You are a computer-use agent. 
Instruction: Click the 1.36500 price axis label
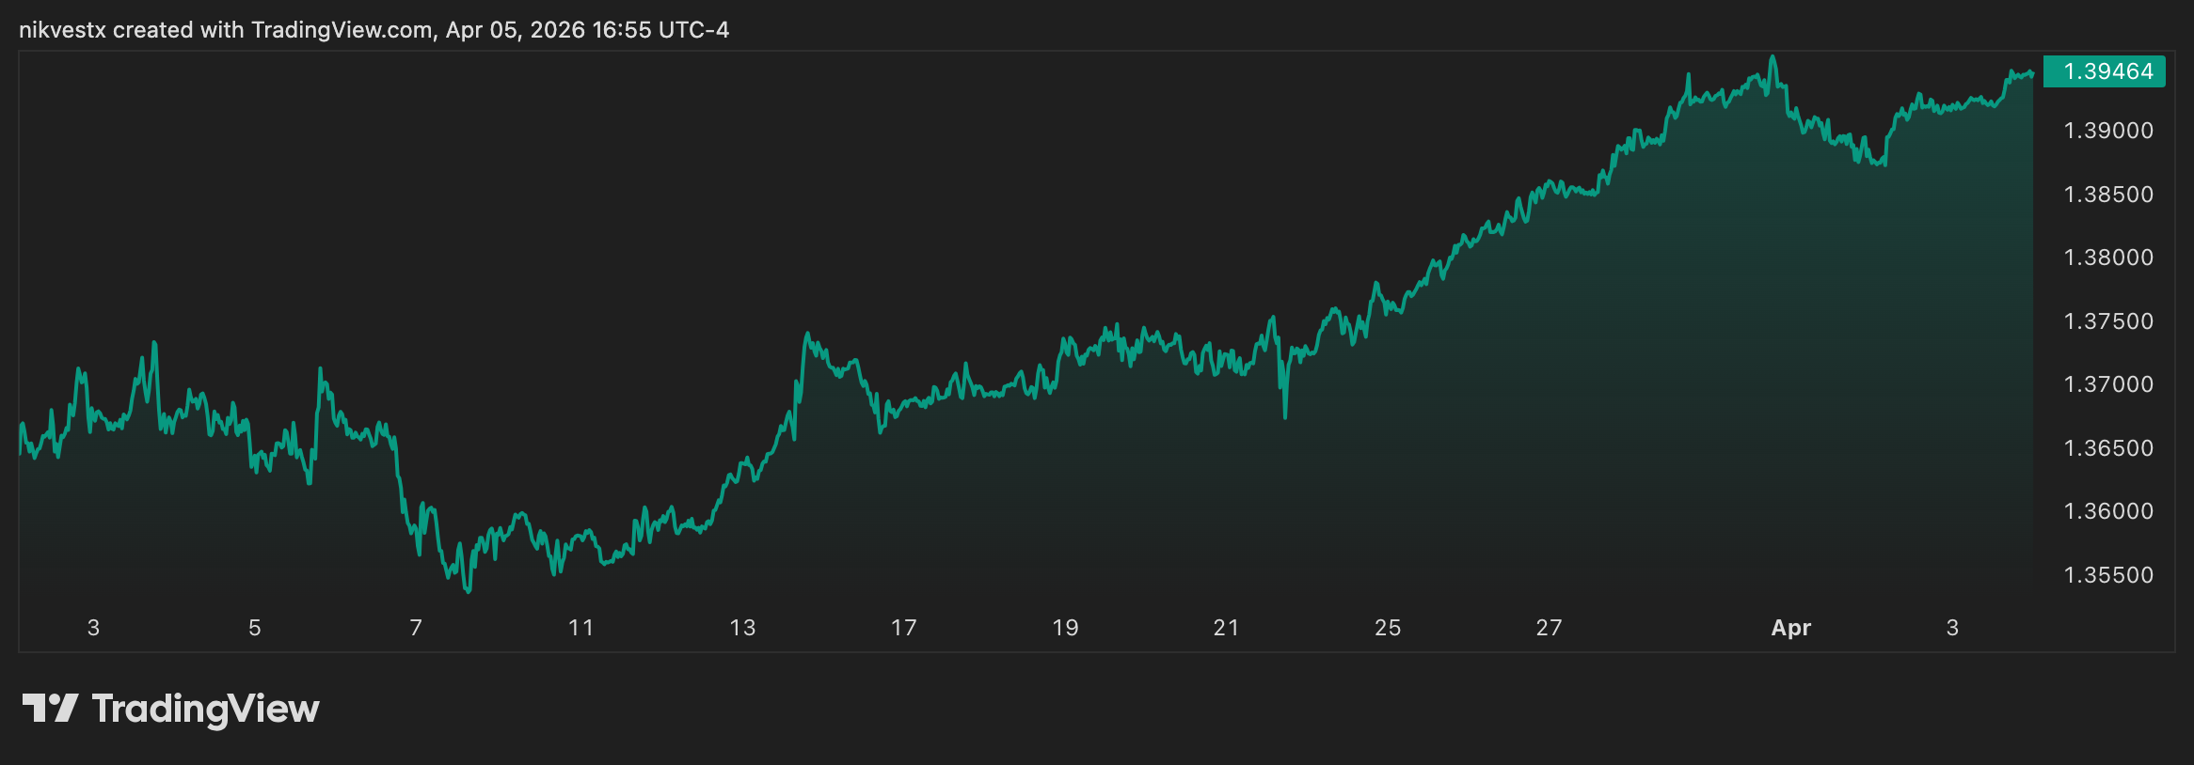2107,448
